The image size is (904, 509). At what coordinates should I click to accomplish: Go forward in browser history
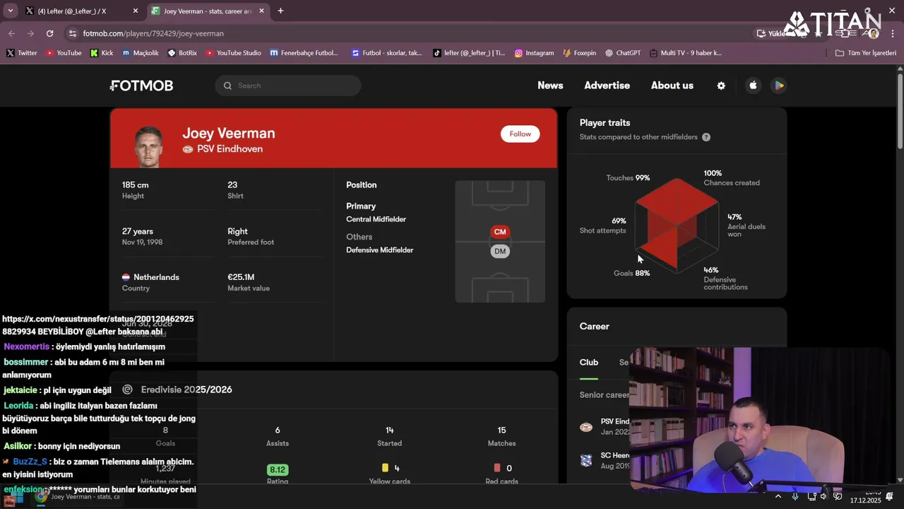[30, 33]
